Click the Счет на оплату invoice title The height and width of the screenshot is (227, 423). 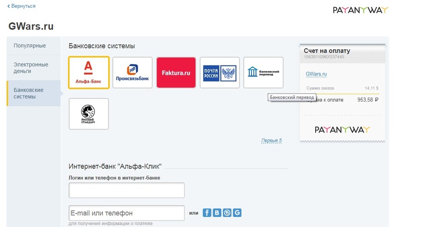327,51
